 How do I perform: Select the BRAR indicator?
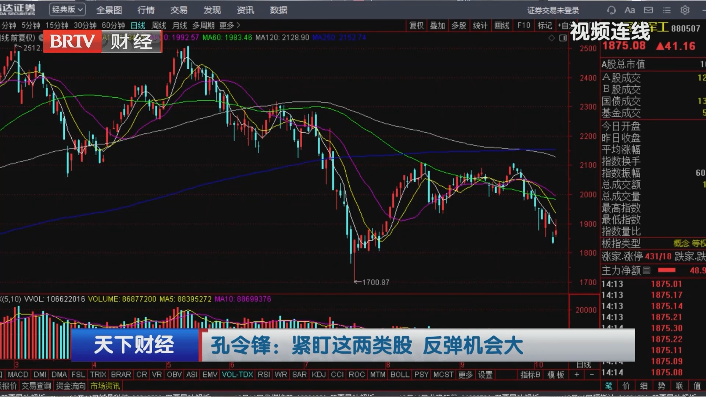coord(121,375)
